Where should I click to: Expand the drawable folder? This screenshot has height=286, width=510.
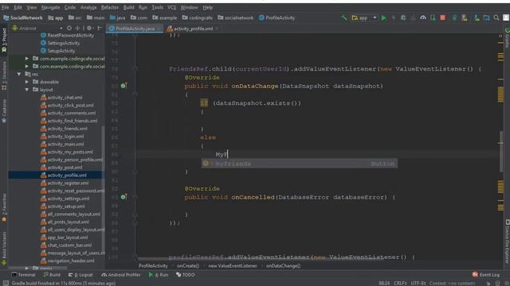click(x=27, y=82)
